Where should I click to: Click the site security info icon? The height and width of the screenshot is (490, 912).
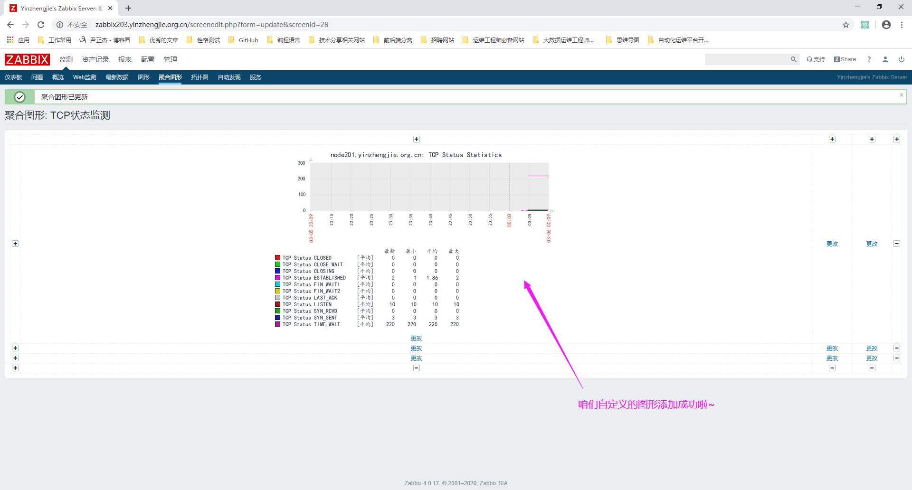(x=60, y=25)
